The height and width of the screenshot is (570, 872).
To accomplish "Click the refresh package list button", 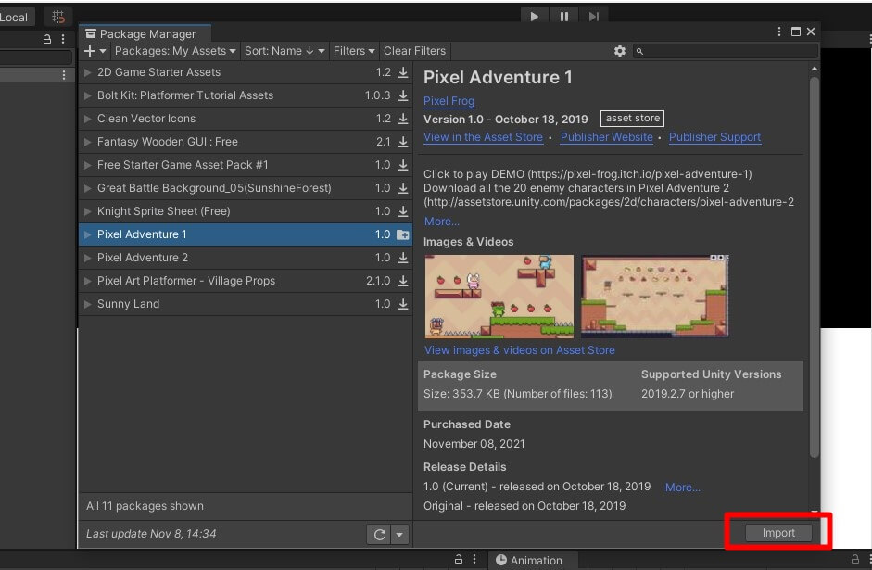I will tap(379, 535).
